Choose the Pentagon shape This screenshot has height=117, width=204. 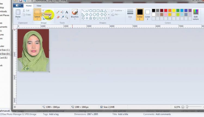pos(91,14)
